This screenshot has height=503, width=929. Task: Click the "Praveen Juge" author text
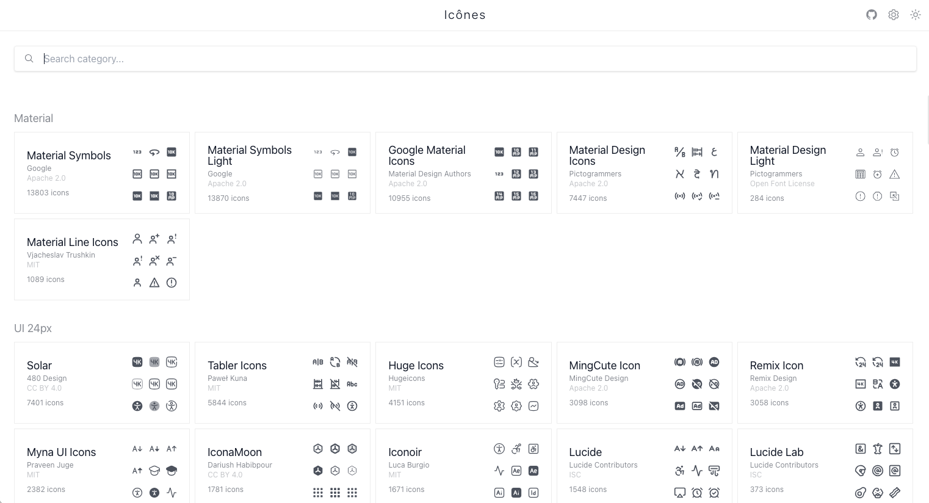pyautogui.click(x=50, y=465)
